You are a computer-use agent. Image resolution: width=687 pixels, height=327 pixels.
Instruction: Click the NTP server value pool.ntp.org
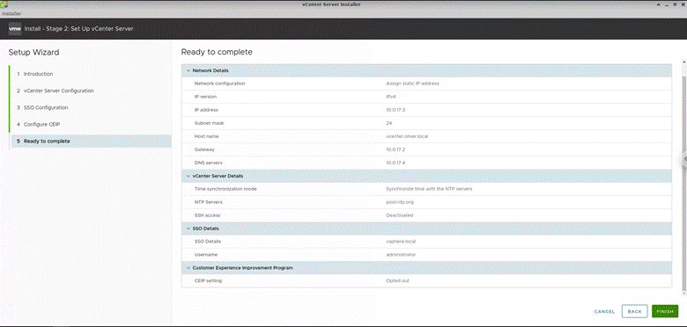pos(400,202)
